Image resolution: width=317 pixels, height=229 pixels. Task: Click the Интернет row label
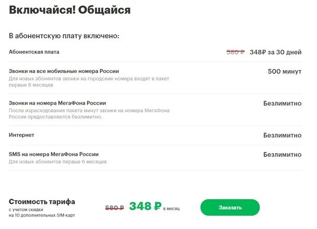click(x=22, y=135)
